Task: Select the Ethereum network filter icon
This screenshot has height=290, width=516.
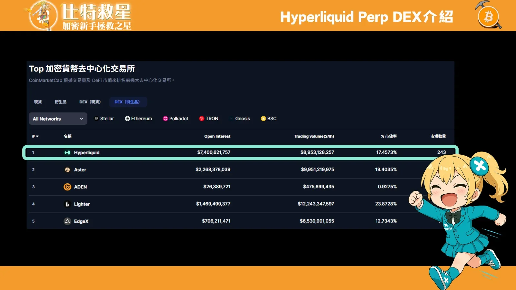Action: pos(128,119)
